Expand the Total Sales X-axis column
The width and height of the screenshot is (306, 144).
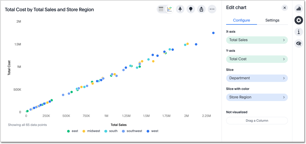point(257,40)
